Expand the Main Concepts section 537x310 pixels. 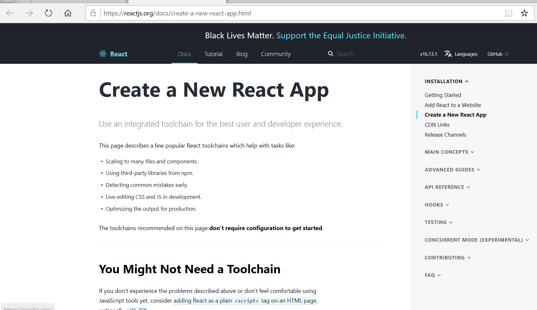[449, 152]
